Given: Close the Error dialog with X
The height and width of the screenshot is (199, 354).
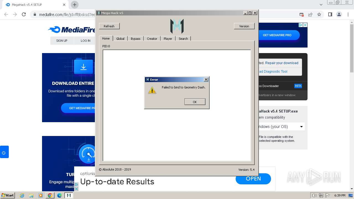Looking at the screenshot, I should point(206,80).
